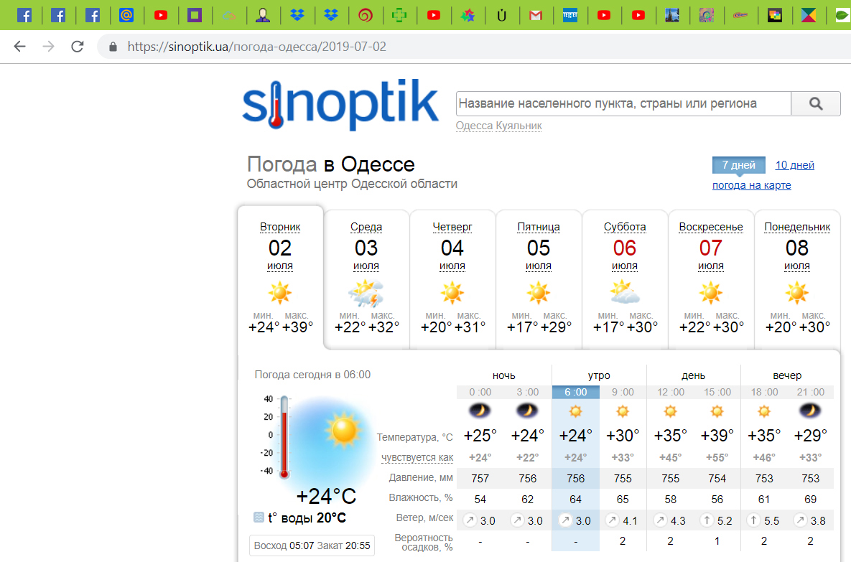Select the Воскресенье 07 июля tab
Viewport: 851px width, 562px height.
[x=711, y=278]
